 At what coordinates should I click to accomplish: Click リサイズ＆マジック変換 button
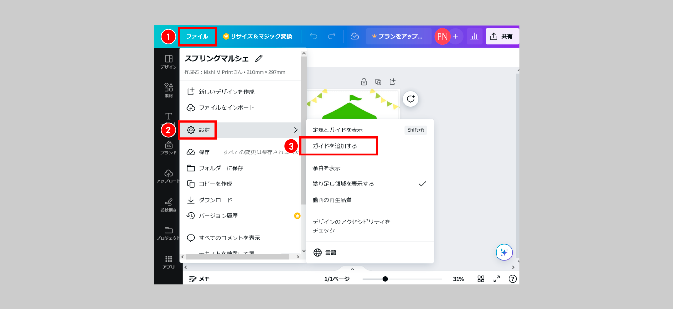point(257,36)
